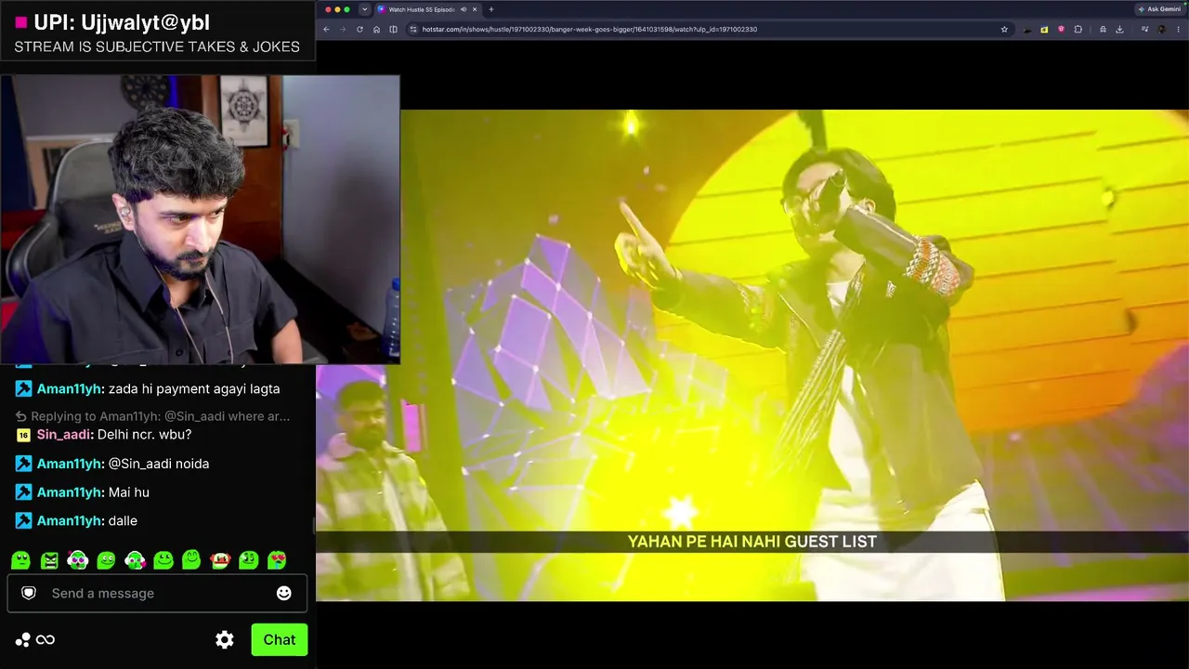The height and width of the screenshot is (669, 1189).
Task: Open the browser side panel icon
Action: coord(393,29)
